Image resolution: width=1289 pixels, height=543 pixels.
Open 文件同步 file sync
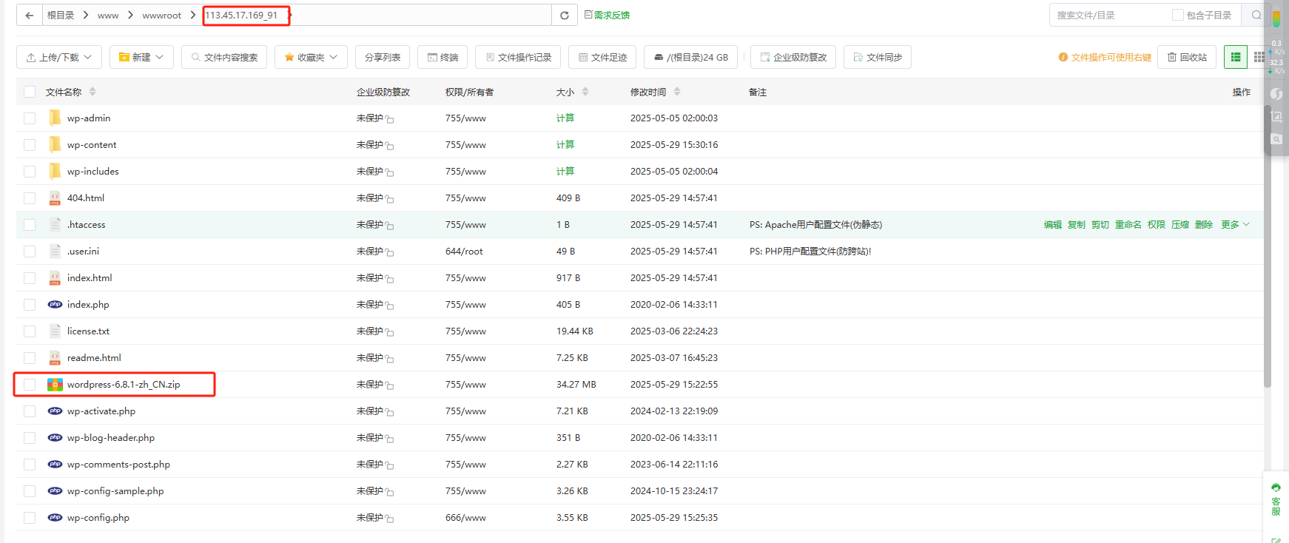[878, 57]
